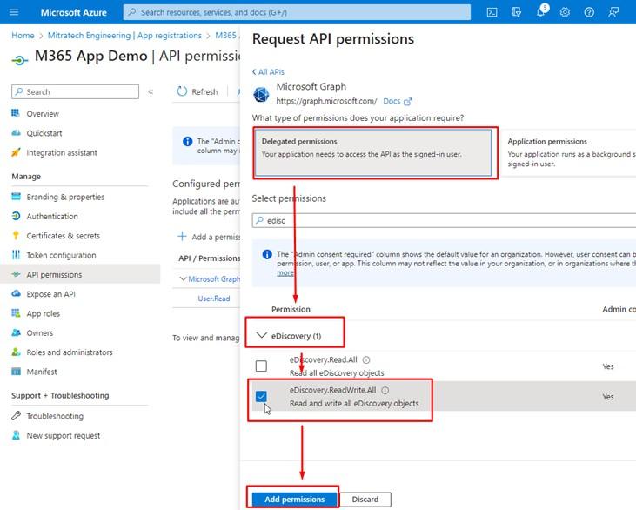
Task: Click the Owners people icon
Action: point(16,332)
